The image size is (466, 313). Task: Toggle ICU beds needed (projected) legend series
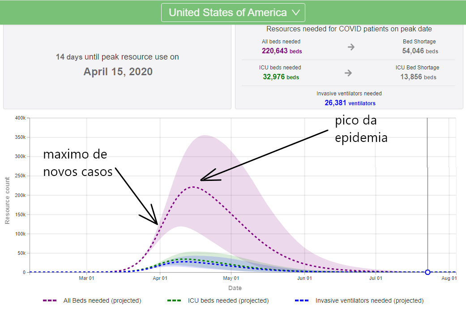[218, 300]
